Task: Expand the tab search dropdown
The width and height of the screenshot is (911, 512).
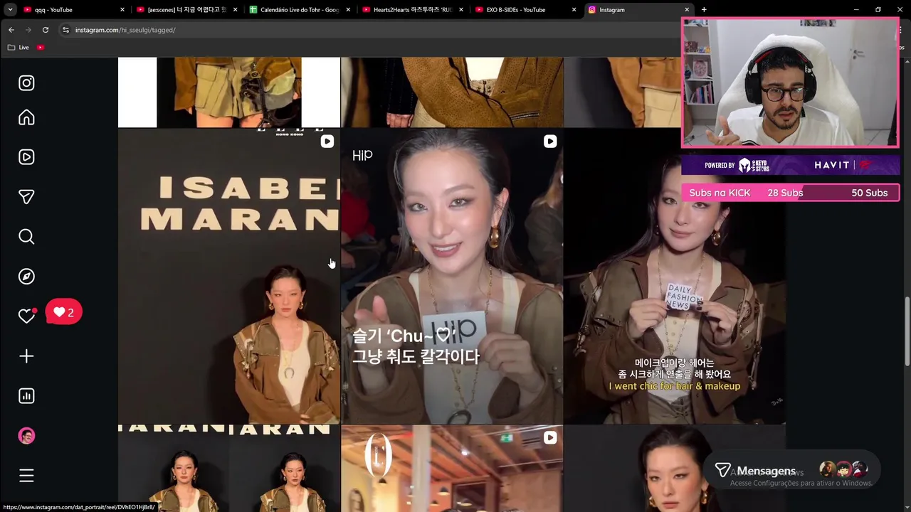Action: pos(10,10)
